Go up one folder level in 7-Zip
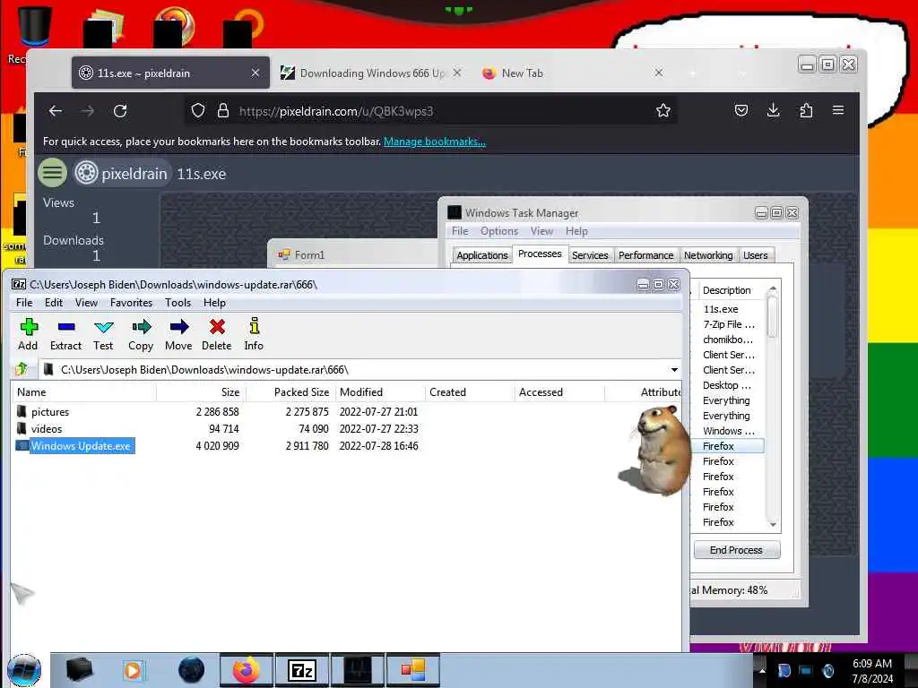Screen dimensions: 918x688 (22, 369)
